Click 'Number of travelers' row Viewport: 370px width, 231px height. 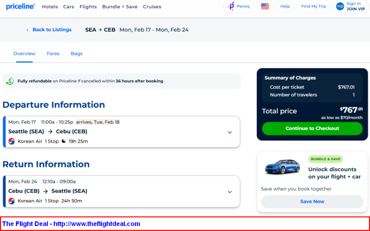pos(312,95)
